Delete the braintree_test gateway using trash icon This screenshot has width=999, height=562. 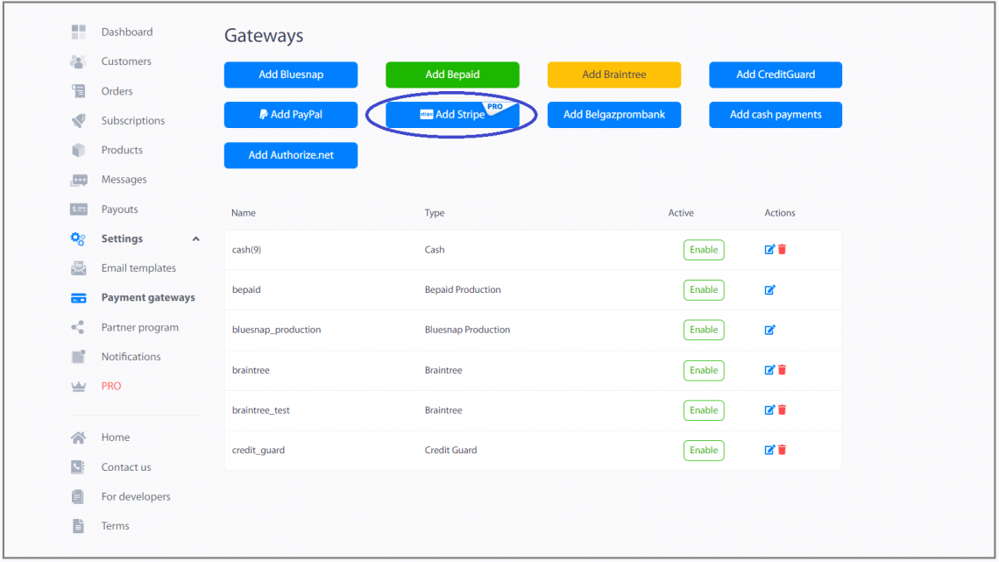783,409
